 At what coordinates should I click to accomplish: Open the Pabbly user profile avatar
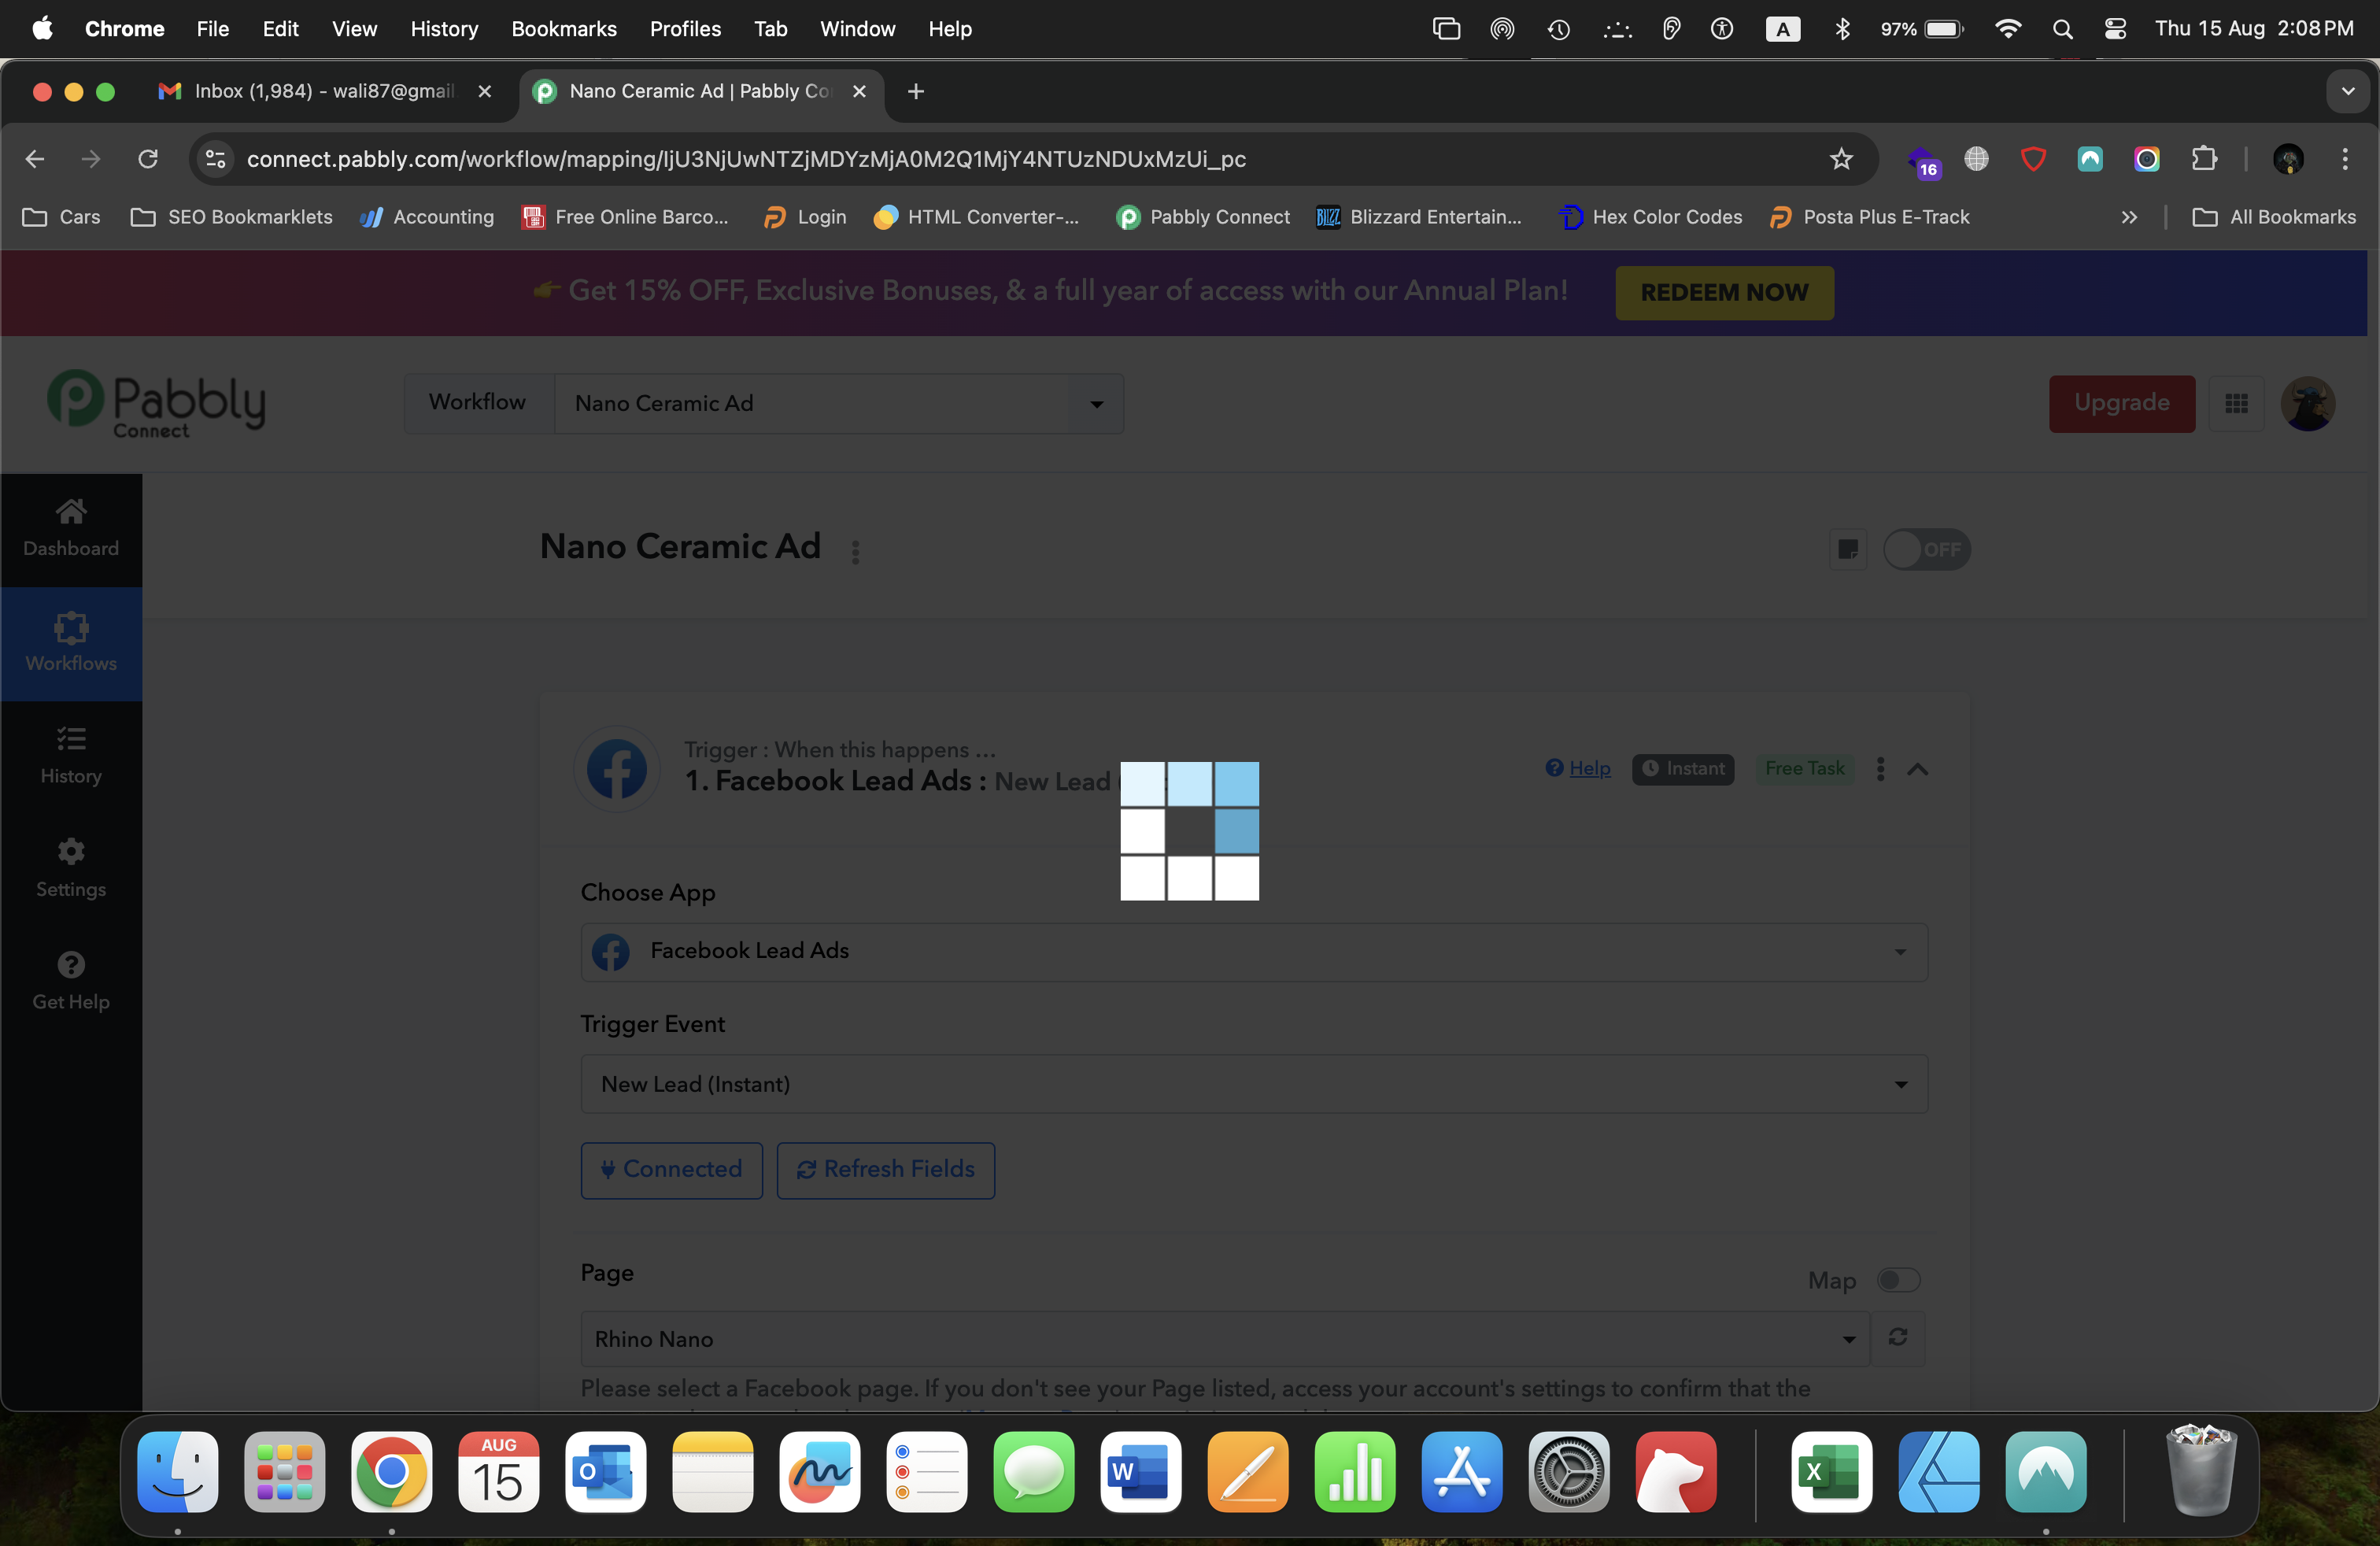2308,403
